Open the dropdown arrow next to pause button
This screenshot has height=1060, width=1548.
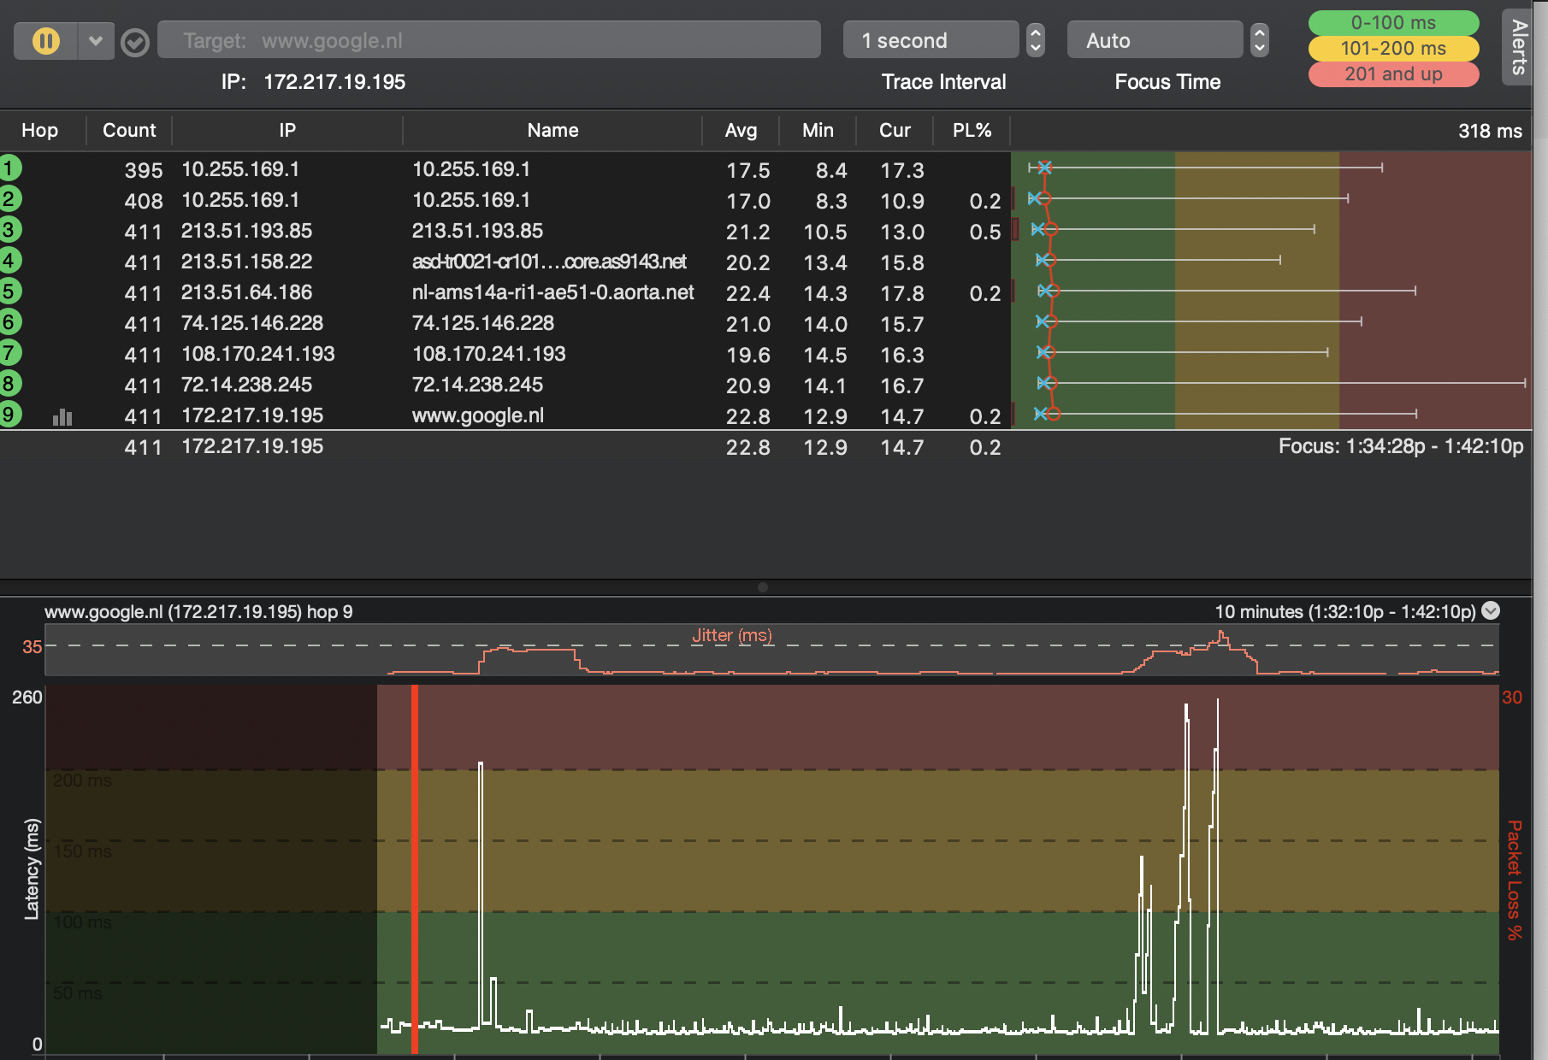(x=96, y=40)
